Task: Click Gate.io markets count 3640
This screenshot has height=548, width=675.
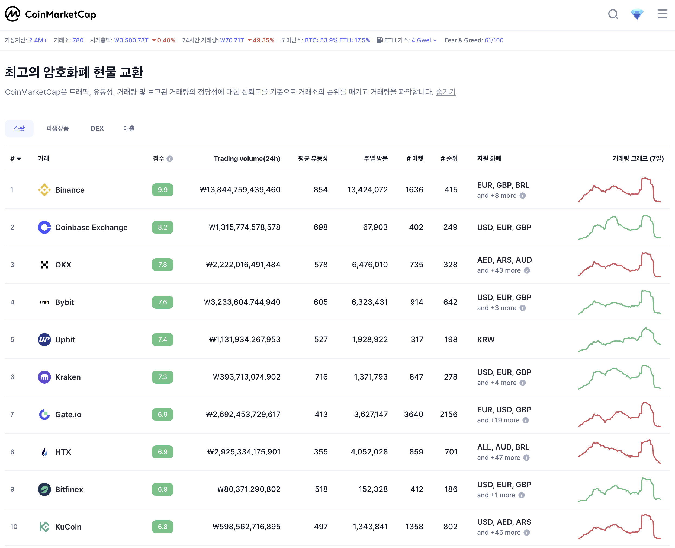Action: tap(413, 414)
